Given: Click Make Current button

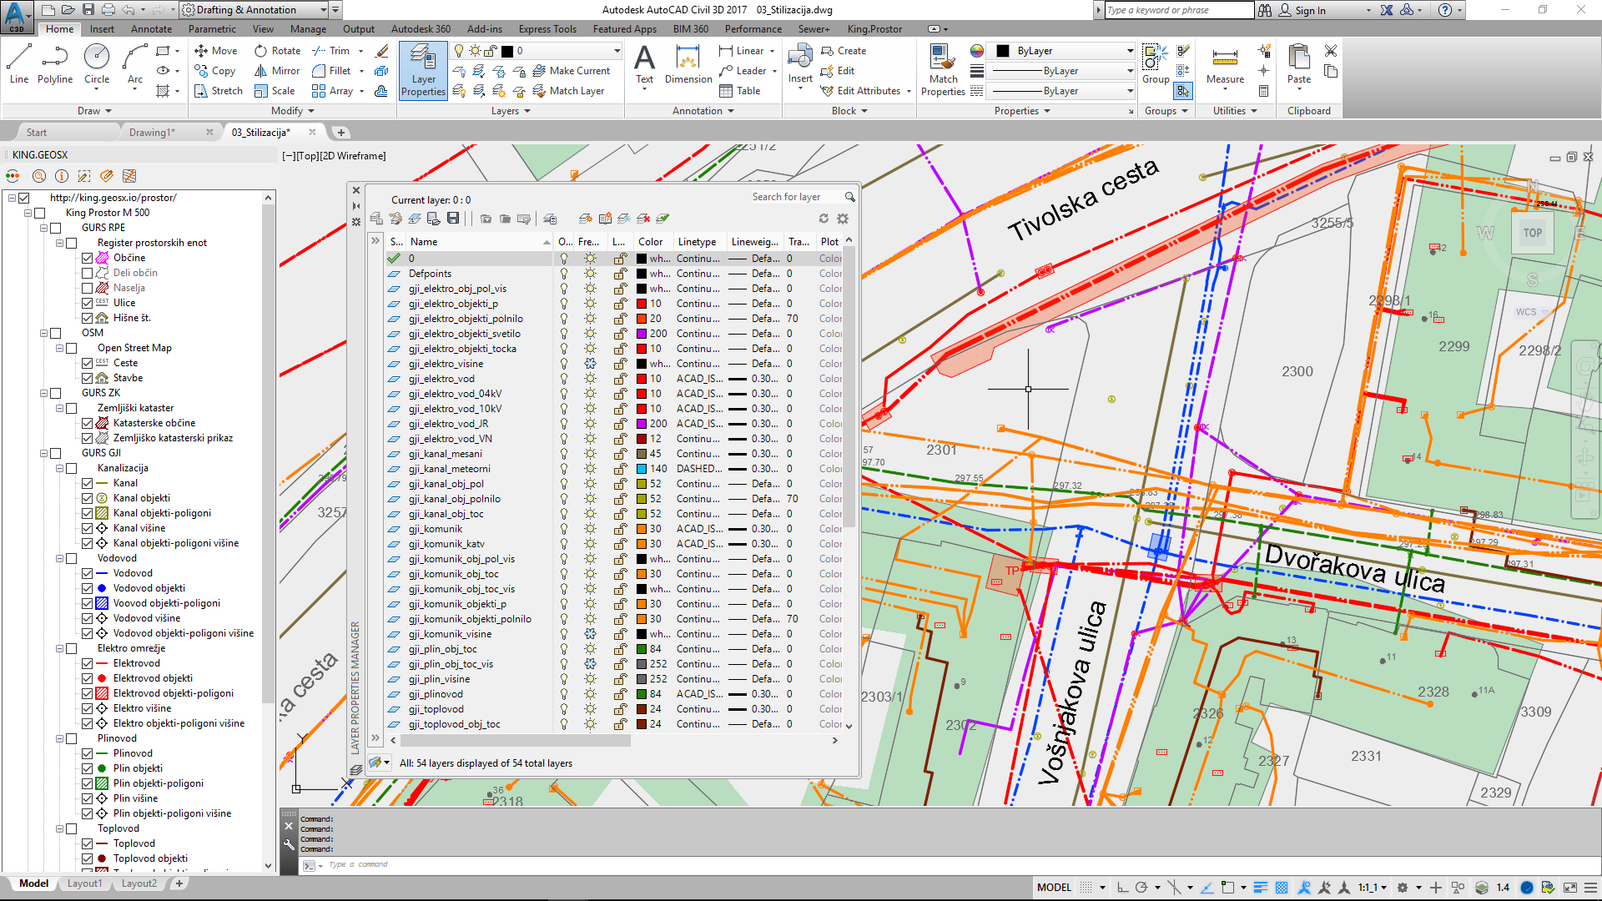Looking at the screenshot, I should (x=572, y=71).
